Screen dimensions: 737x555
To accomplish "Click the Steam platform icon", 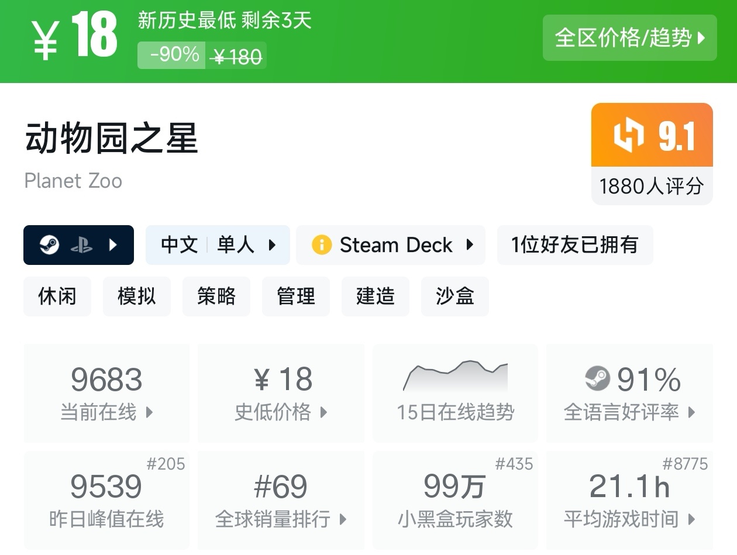I will coord(49,245).
